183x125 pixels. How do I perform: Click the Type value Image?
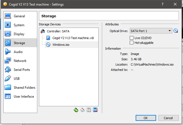click(135, 54)
